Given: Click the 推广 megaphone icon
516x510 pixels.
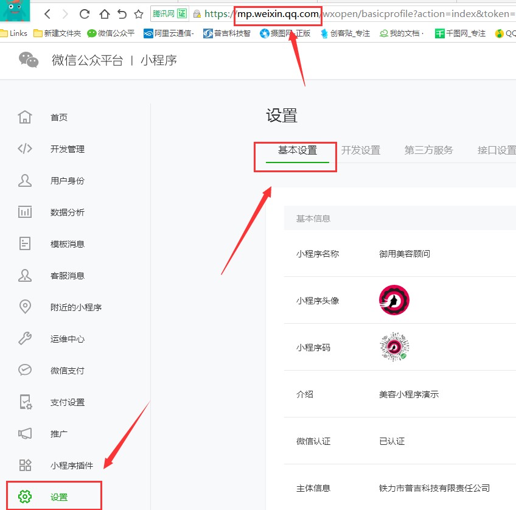Looking at the screenshot, I should click(26, 433).
